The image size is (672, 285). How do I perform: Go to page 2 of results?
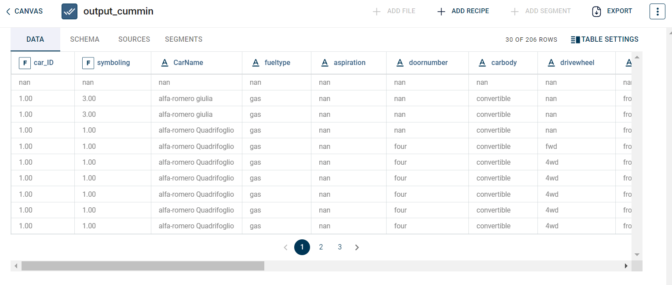[321, 247]
